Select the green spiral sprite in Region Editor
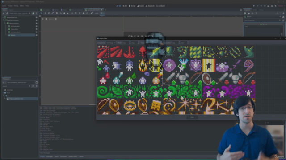The width and height of the screenshot is (286, 160). click(103, 92)
